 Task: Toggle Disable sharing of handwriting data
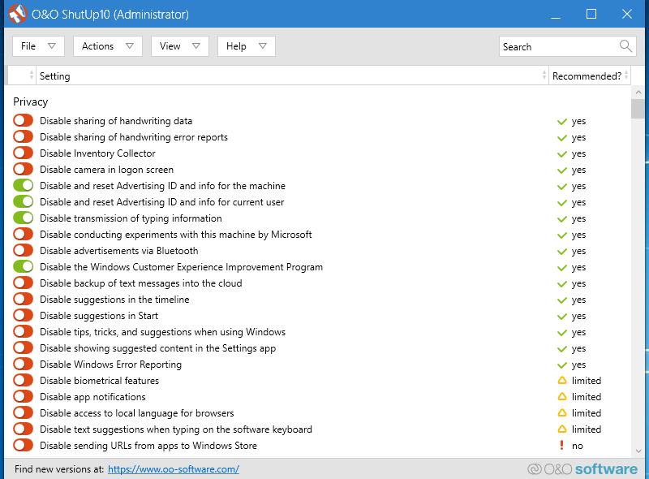23,121
